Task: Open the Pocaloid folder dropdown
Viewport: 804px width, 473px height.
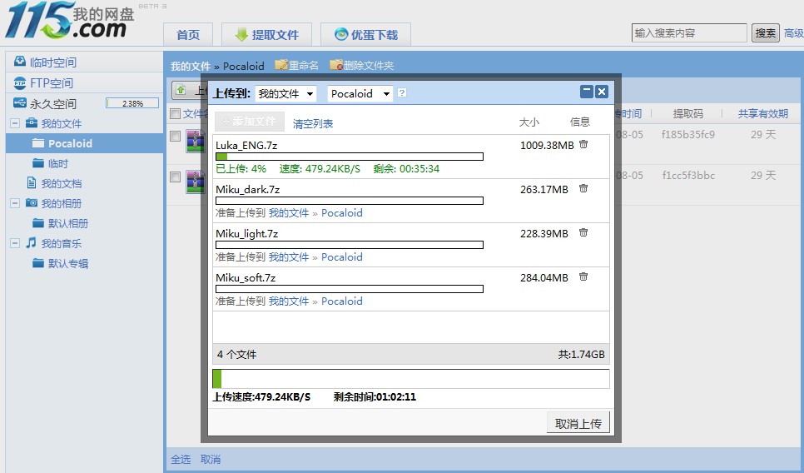Action: (x=360, y=94)
